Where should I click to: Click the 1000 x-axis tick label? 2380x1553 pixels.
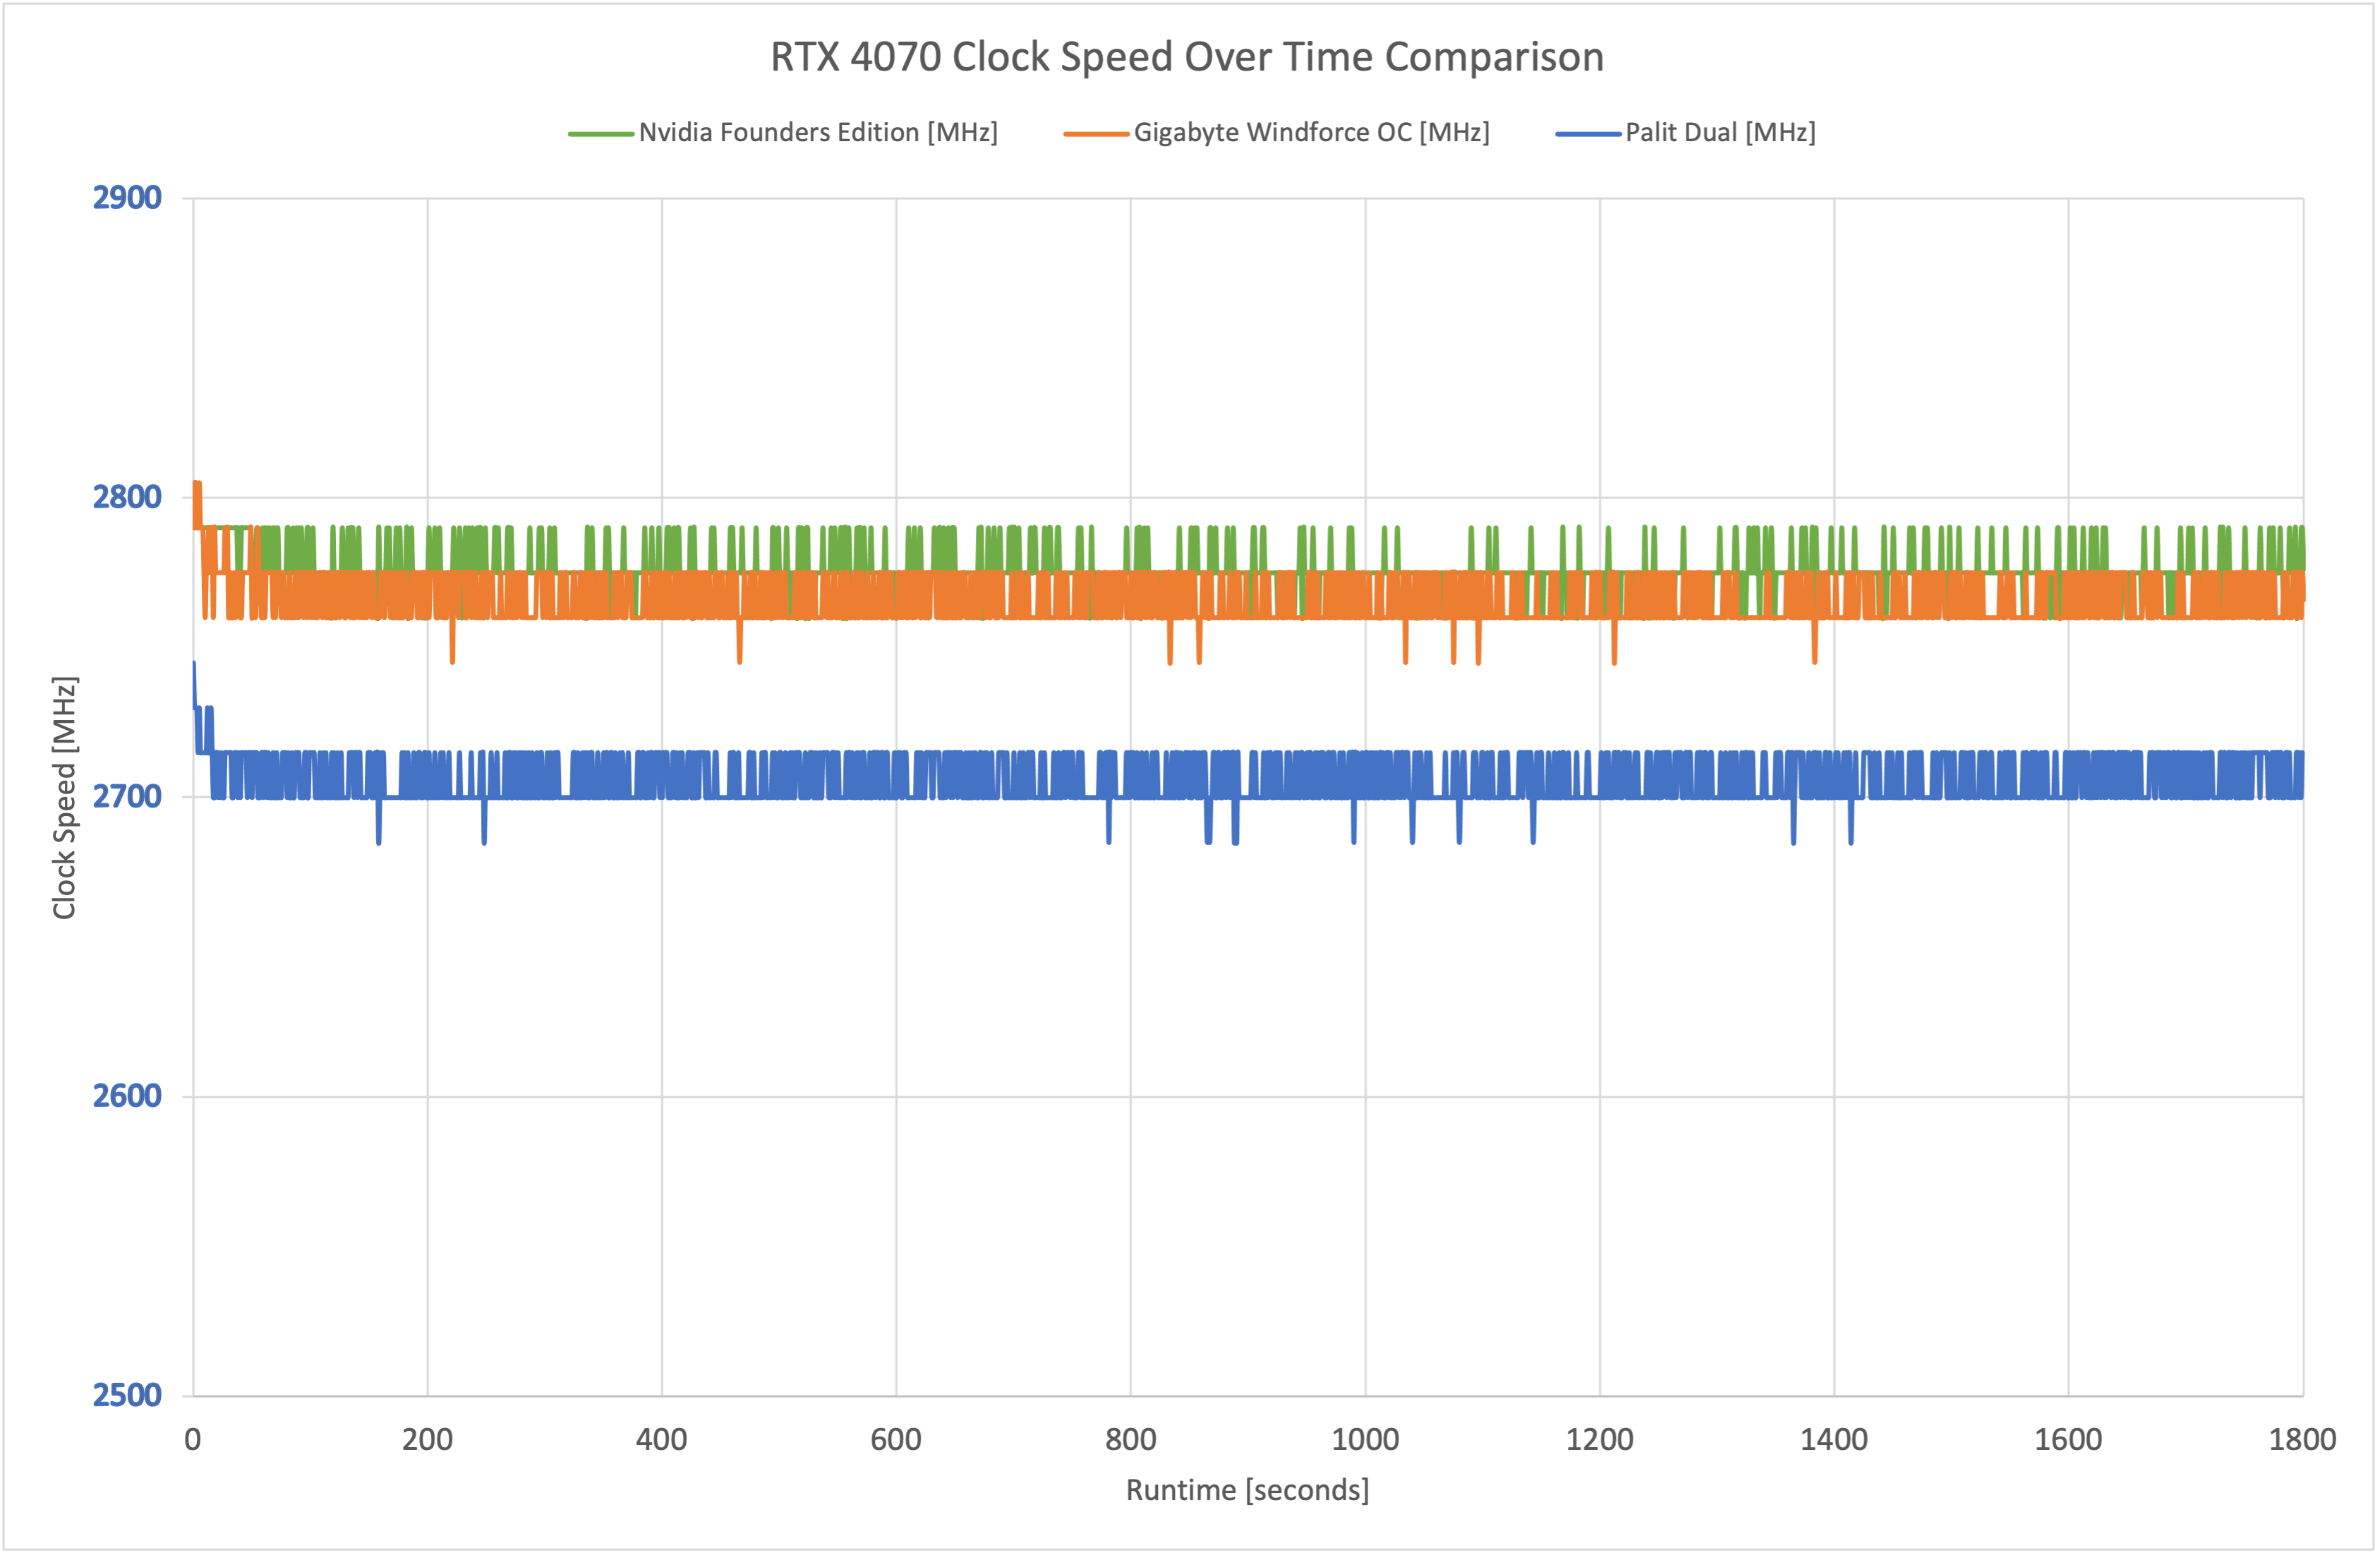[1365, 1440]
